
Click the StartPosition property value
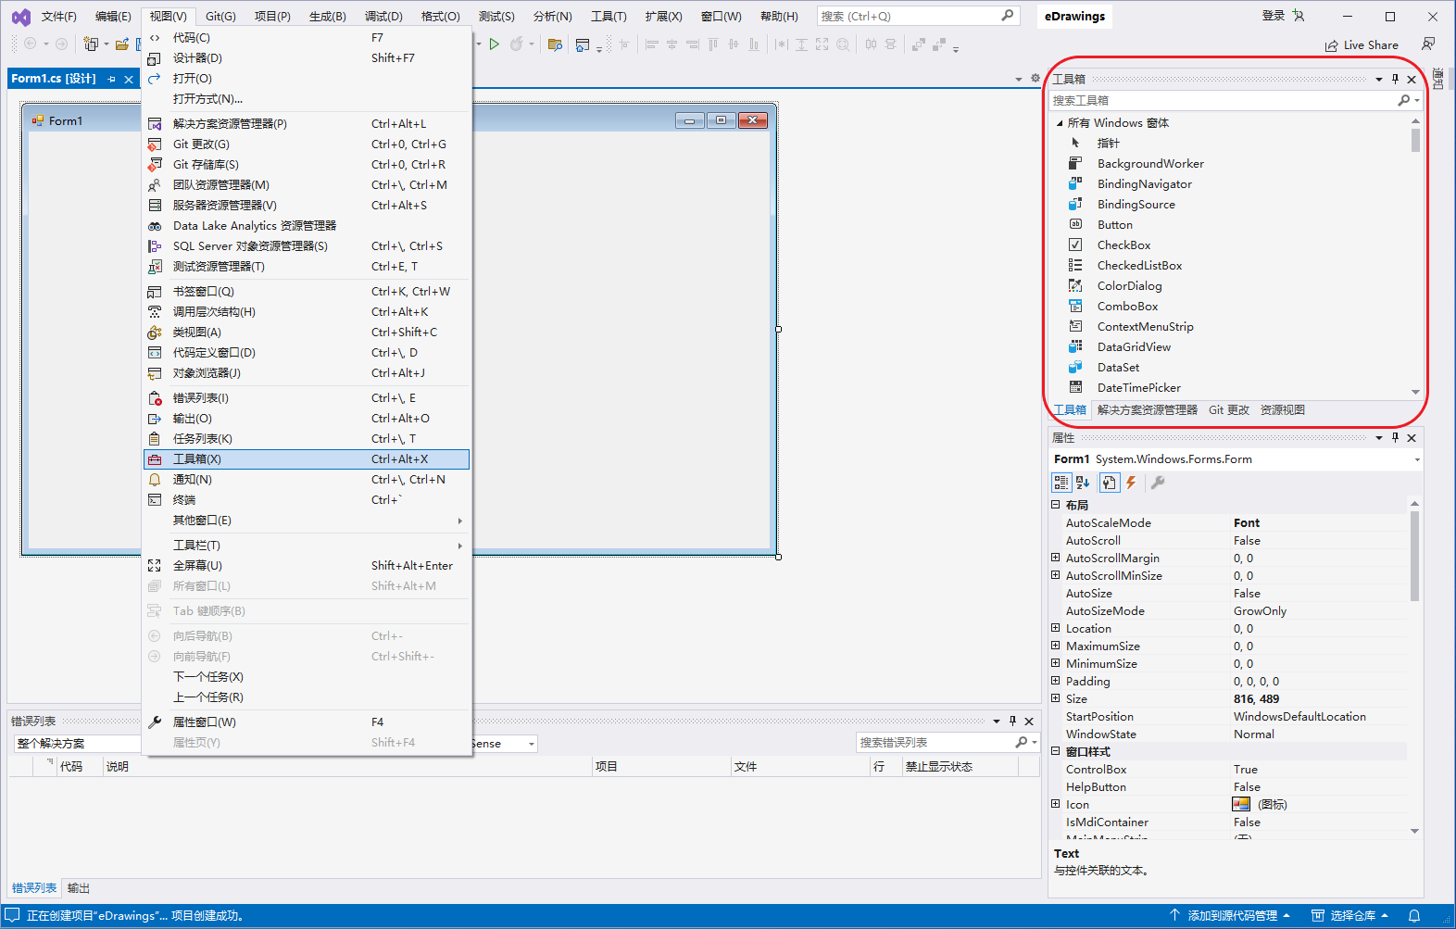click(x=1299, y=717)
